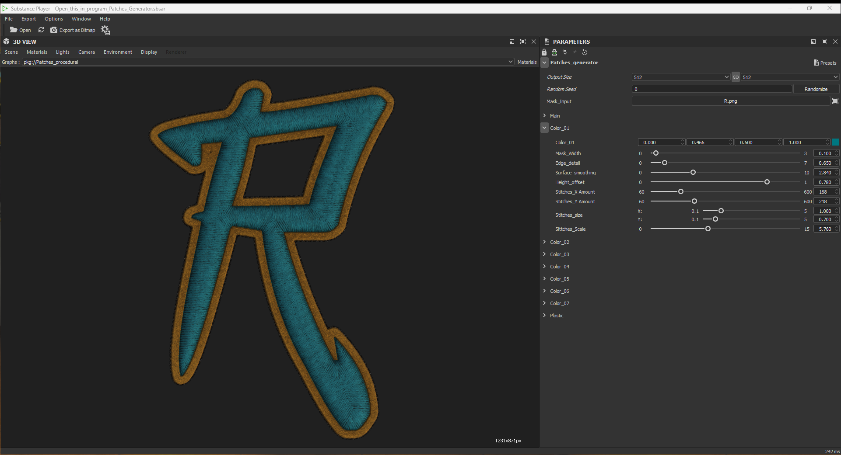
Task: Open the Environment menu in the 3D view
Action: click(118, 52)
